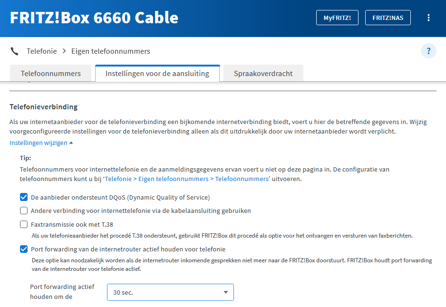
Task: Click the dropdown arrow of port forwarding interval
Action: [226, 292]
